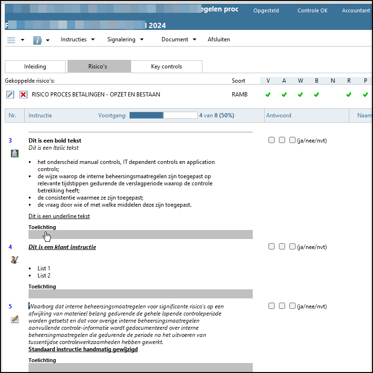Screen dimensions: 373x373
Task: Check the 'nvt' box for instruction 5
Action: [x=292, y=306]
